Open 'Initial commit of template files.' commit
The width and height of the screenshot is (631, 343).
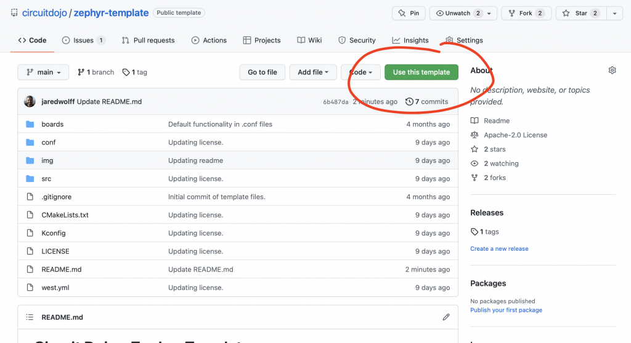point(216,197)
